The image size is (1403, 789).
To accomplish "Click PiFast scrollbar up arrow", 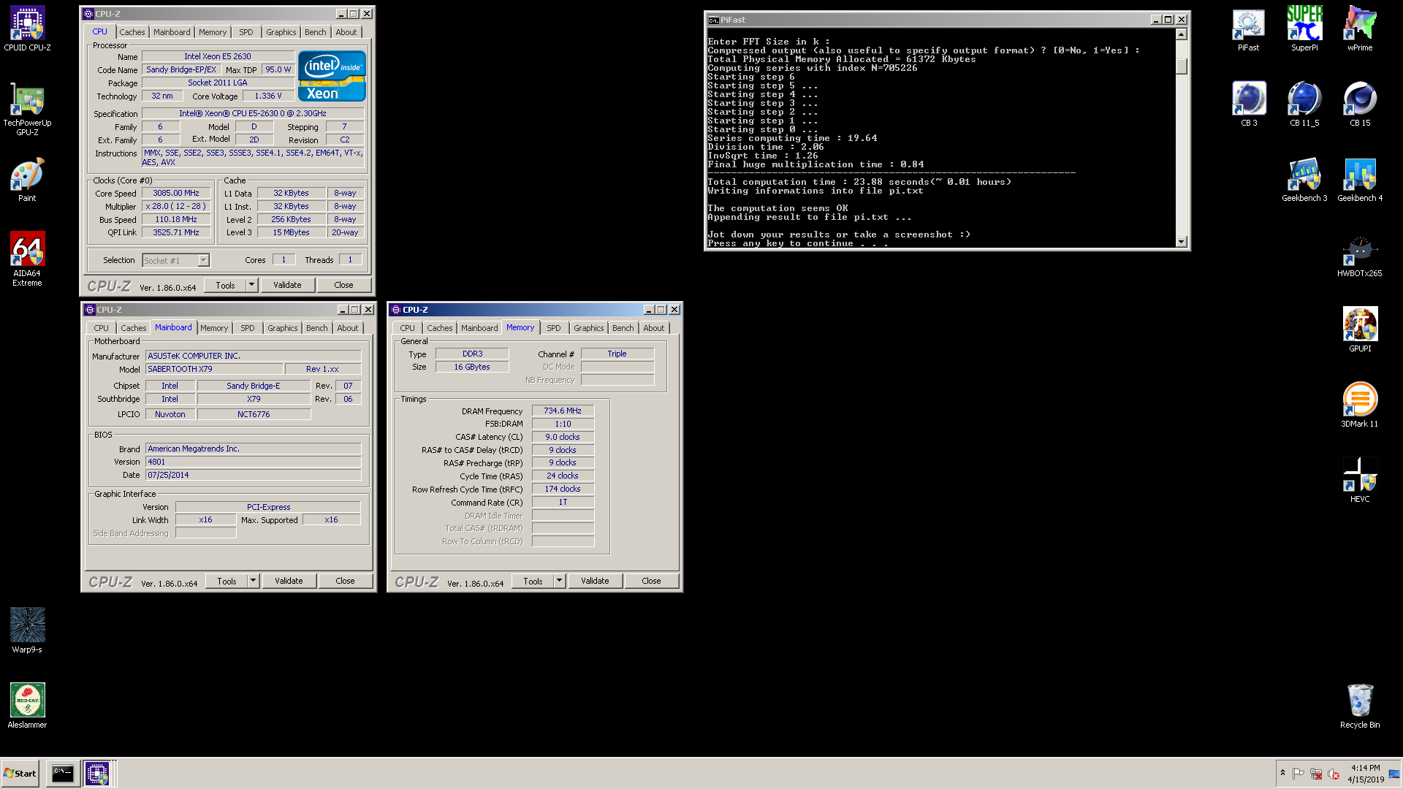I will 1182,34.
